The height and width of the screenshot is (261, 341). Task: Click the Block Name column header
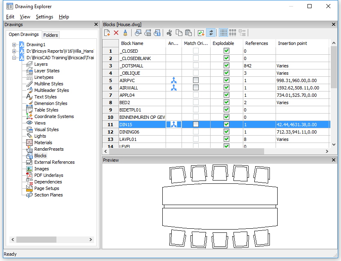coord(132,43)
